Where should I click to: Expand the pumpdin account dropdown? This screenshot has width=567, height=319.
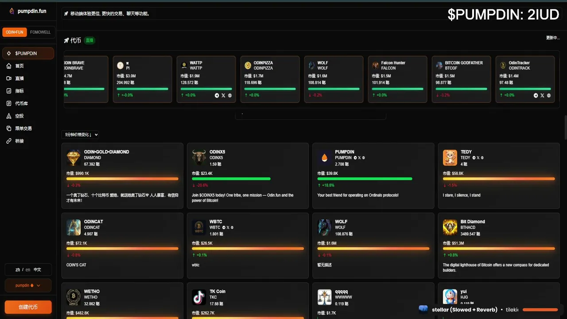pyautogui.click(x=28, y=285)
